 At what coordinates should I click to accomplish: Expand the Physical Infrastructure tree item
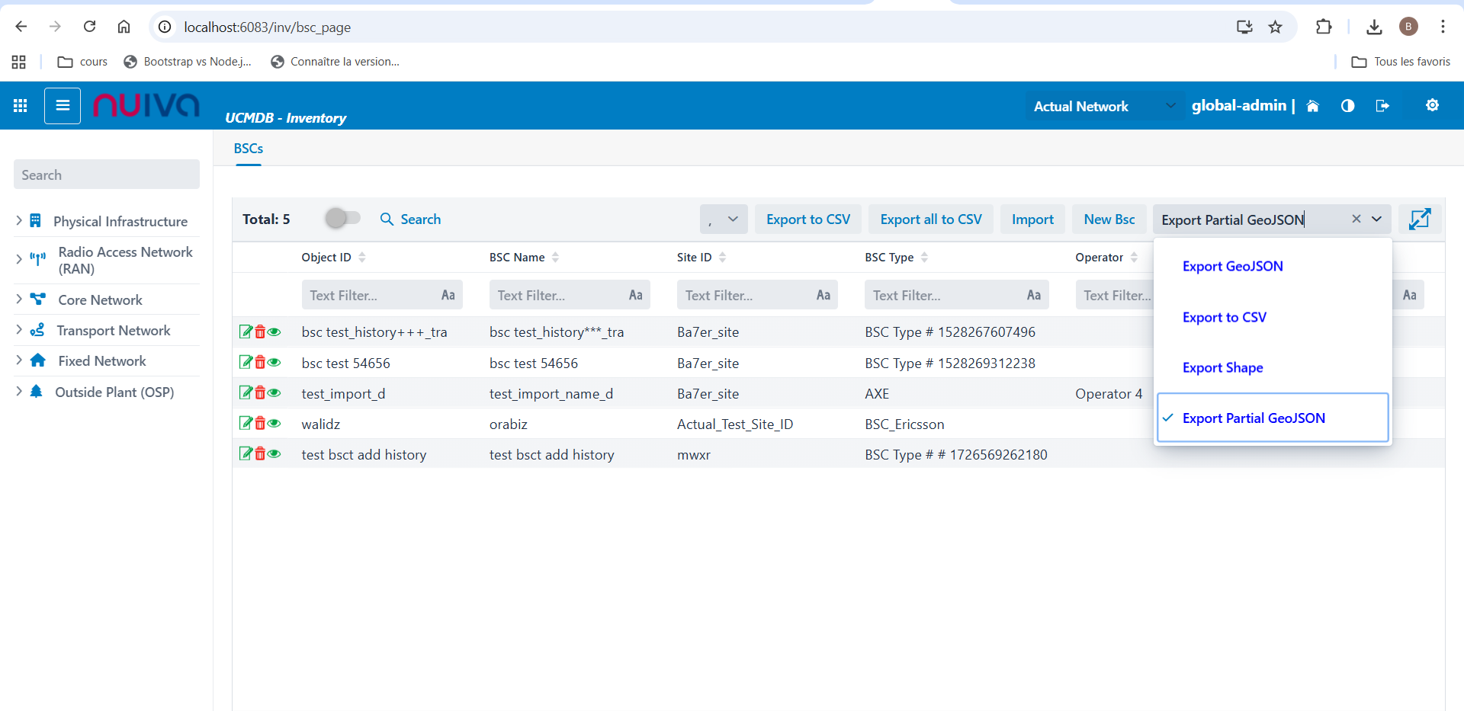pyautogui.click(x=19, y=221)
